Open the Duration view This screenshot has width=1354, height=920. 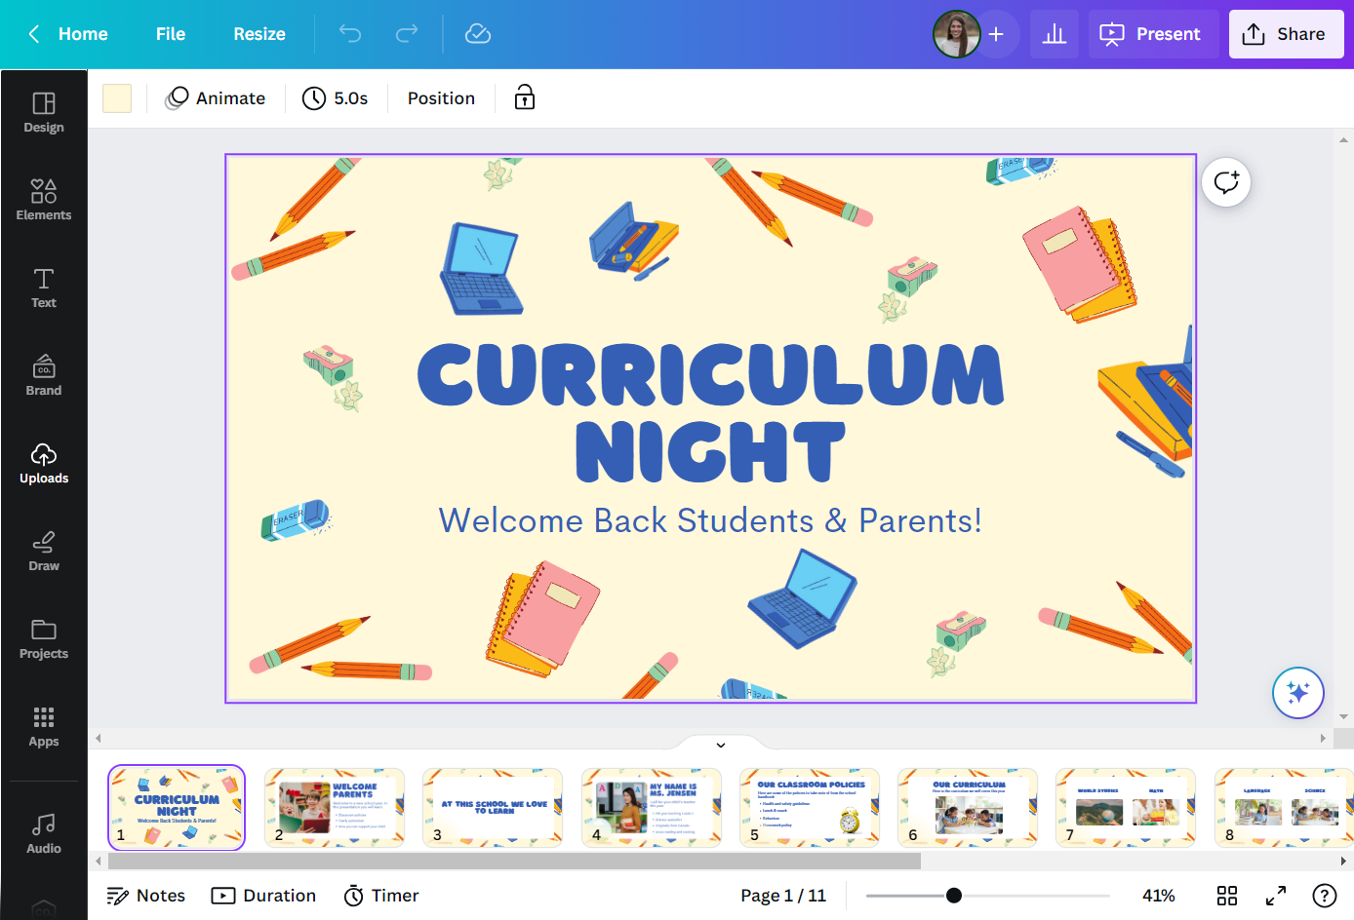(x=264, y=896)
